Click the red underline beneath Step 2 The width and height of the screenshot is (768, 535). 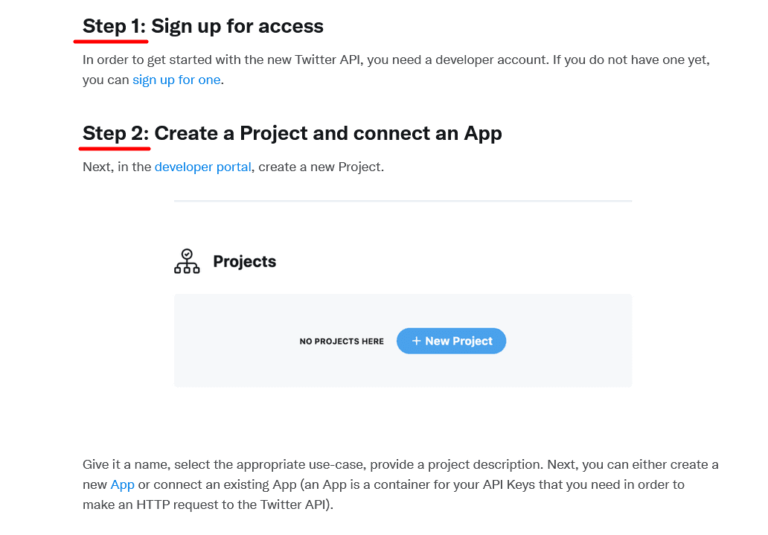pos(117,147)
